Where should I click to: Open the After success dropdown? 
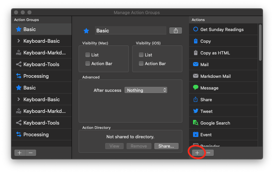(x=146, y=90)
